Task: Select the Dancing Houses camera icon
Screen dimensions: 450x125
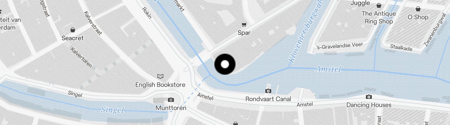Action: (369, 97)
